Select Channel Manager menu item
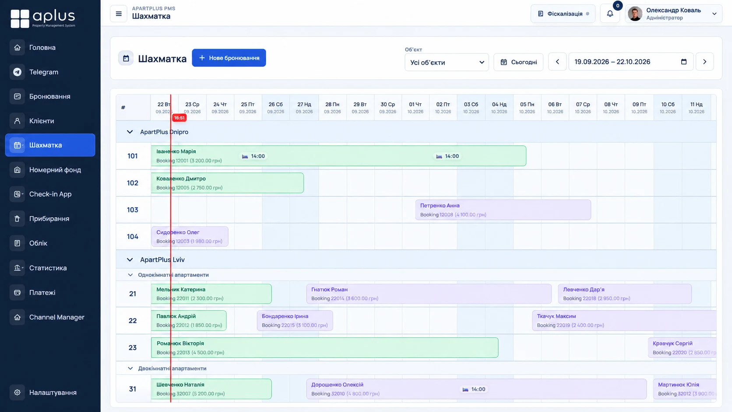The image size is (732, 412). [50, 317]
